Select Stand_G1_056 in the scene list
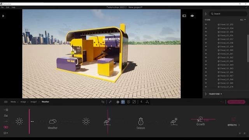Screen dimensions: 249x140 (x=226, y=35)
